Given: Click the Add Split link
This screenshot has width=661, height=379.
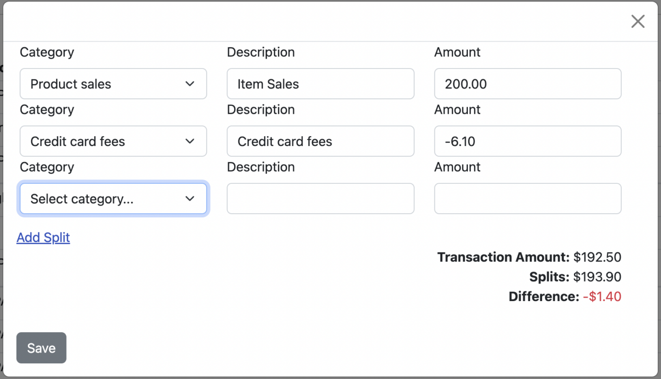Looking at the screenshot, I should 43,237.
